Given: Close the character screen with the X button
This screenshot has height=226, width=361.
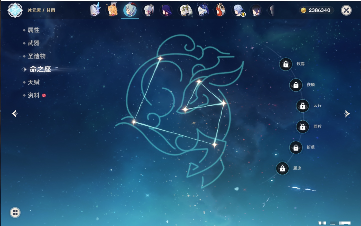Looking at the screenshot, I should (x=346, y=10).
